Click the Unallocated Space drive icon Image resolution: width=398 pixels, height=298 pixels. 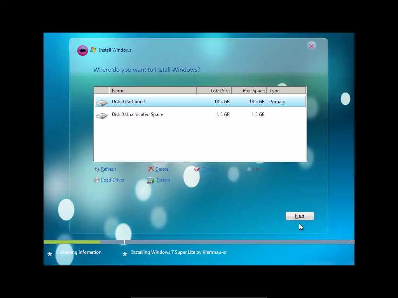(x=102, y=116)
